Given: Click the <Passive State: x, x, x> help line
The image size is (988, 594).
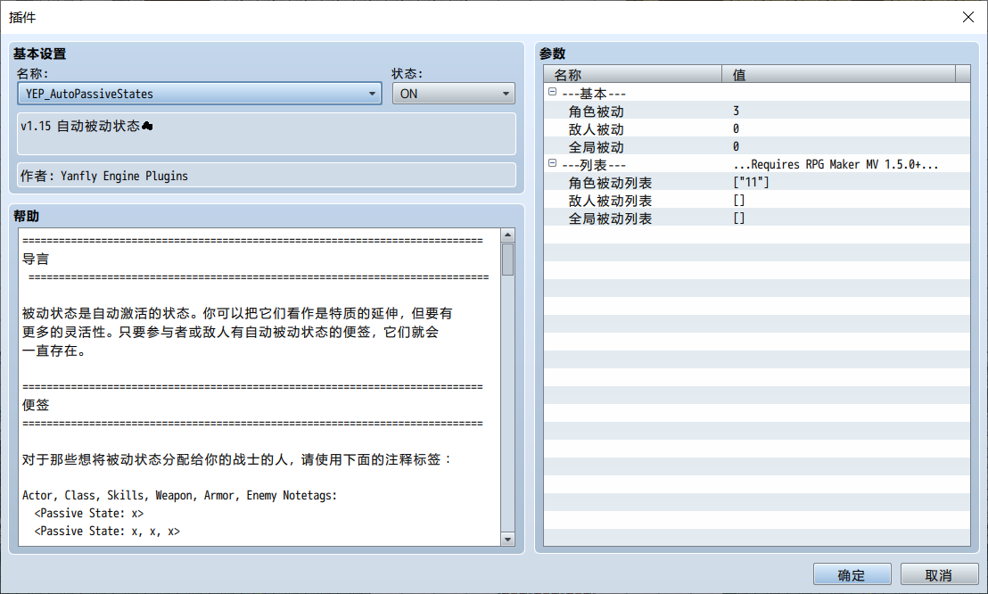Looking at the screenshot, I should point(107,531).
